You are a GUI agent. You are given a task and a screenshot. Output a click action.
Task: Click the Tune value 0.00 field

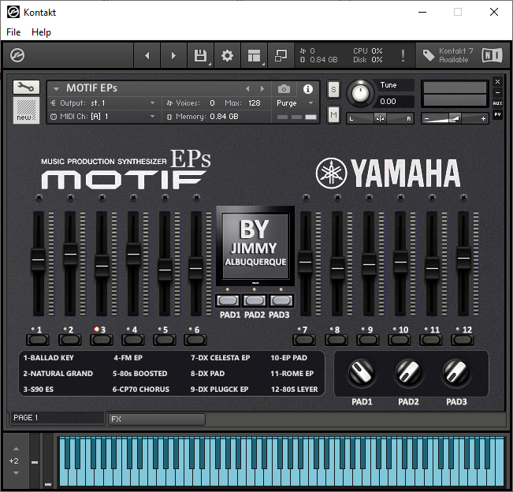coord(394,102)
